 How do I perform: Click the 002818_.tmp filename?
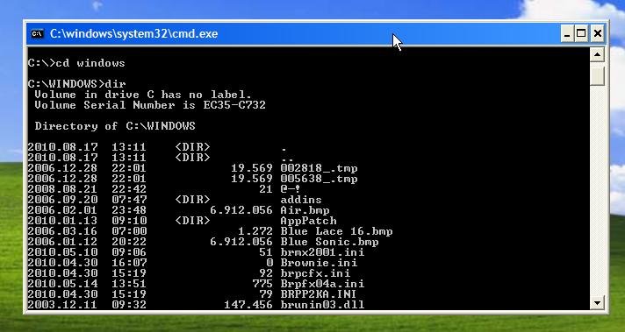coord(319,168)
